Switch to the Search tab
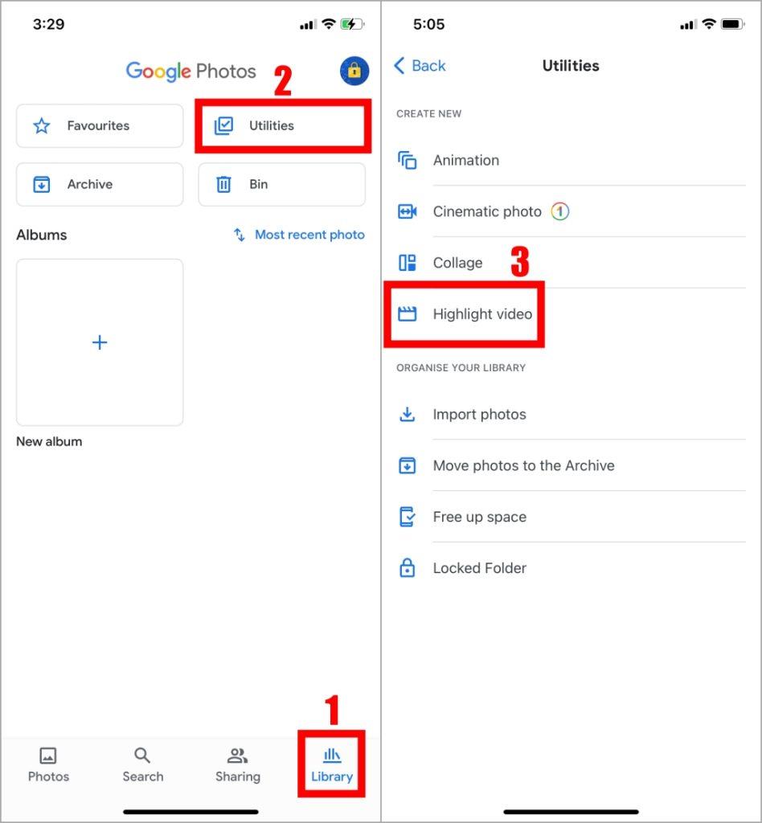The height and width of the screenshot is (823, 762). (x=143, y=765)
